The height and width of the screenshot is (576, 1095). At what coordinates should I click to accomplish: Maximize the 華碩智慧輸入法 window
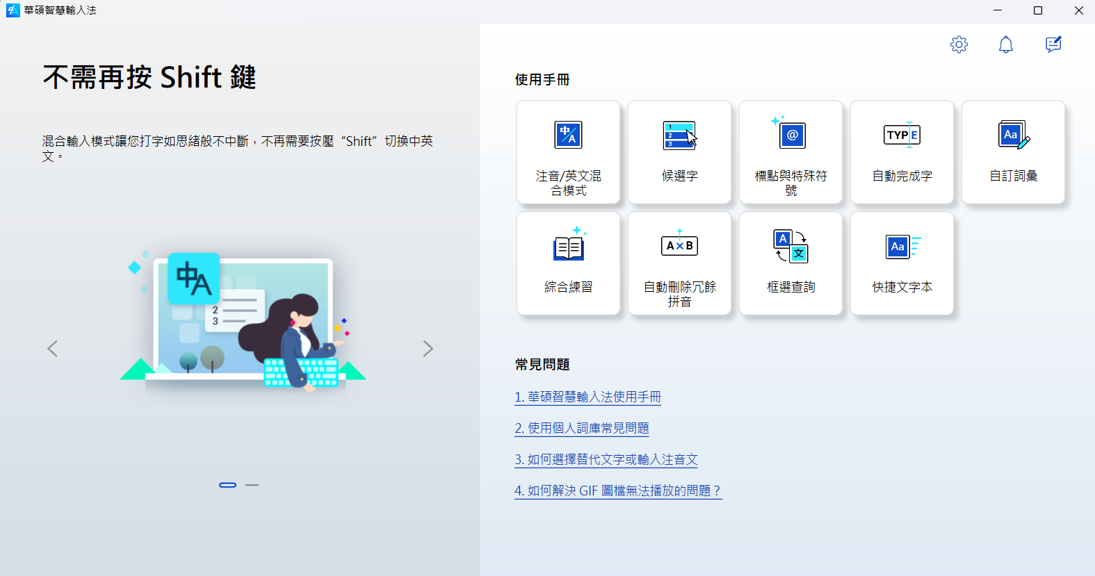[x=1038, y=10]
